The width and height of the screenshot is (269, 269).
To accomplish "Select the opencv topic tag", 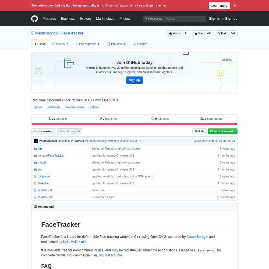I will click(38, 107).
